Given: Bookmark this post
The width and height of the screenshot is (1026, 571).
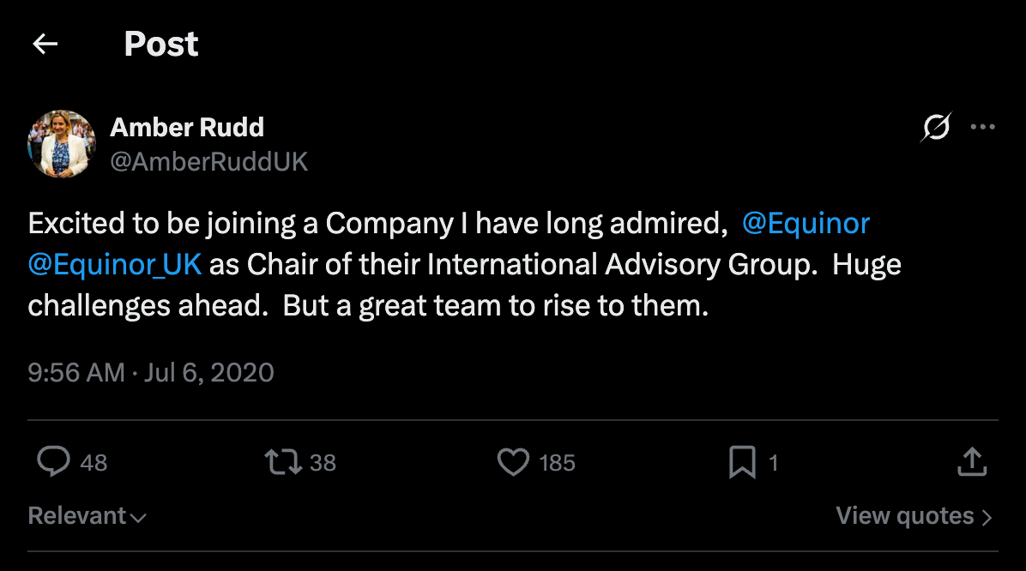Looking at the screenshot, I should (x=741, y=463).
